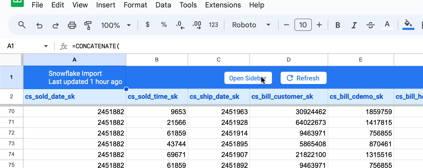This screenshot has width=423, height=168.
Task: Open the Tools menu
Action: click(188, 5)
